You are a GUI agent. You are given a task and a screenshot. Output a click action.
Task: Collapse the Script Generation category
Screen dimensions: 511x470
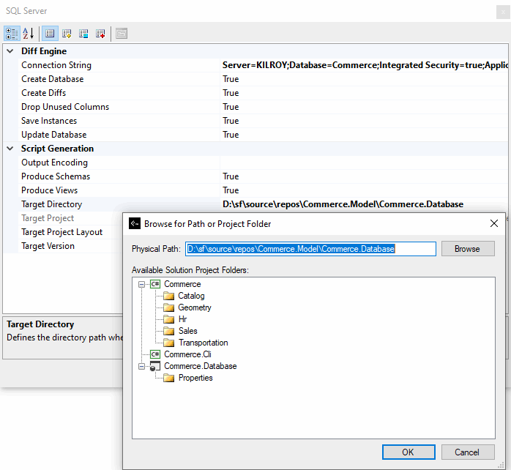point(10,149)
